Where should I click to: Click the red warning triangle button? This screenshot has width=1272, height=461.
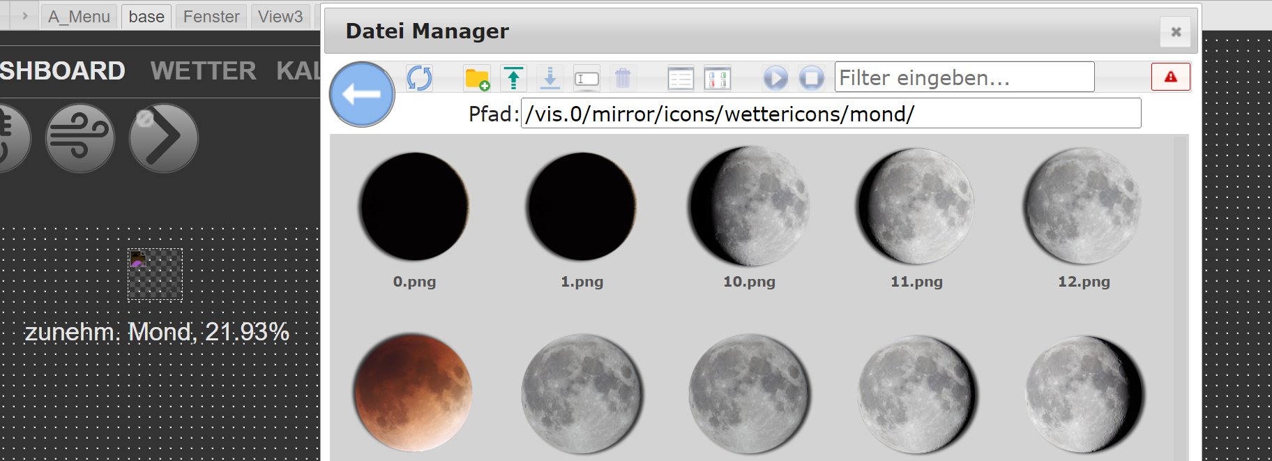pos(1171,77)
